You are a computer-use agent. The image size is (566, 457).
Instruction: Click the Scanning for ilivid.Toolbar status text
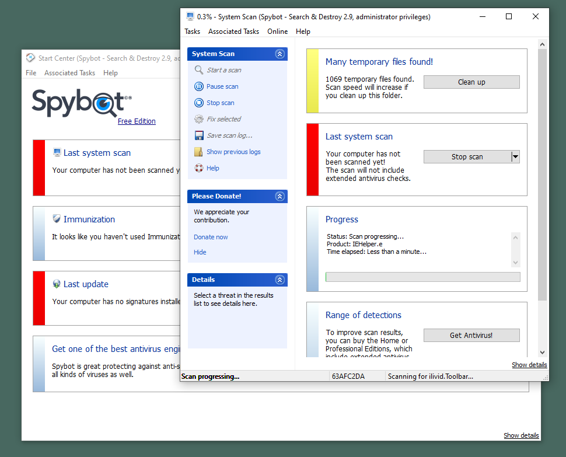[x=430, y=376]
